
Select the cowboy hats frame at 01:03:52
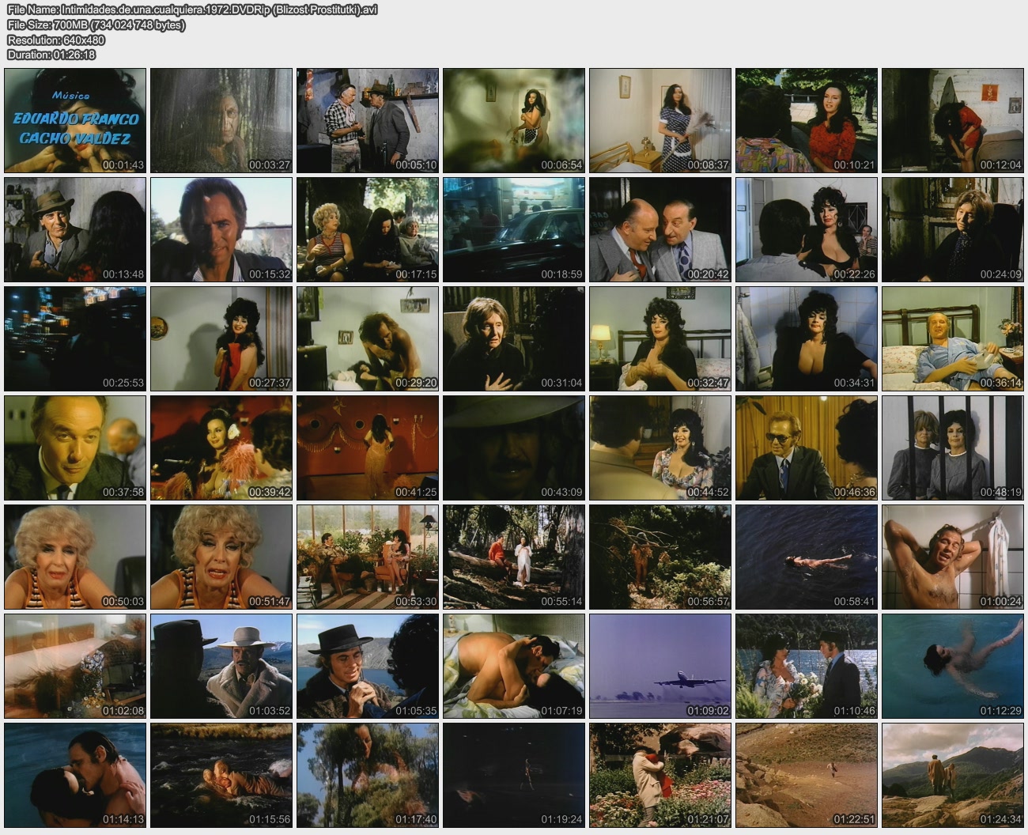pyautogui.click(x=221, y=666)
